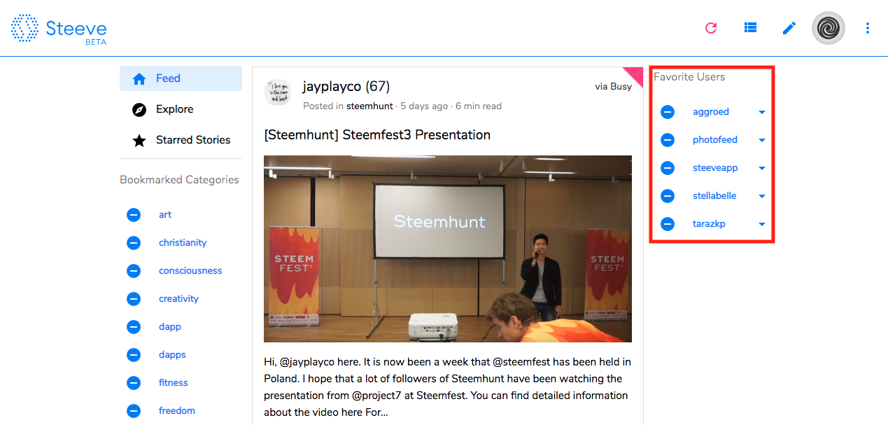The width and height of the screenshot is (888, 425).
Task: Click the Steemhunt presentation image
Action: 448,249
